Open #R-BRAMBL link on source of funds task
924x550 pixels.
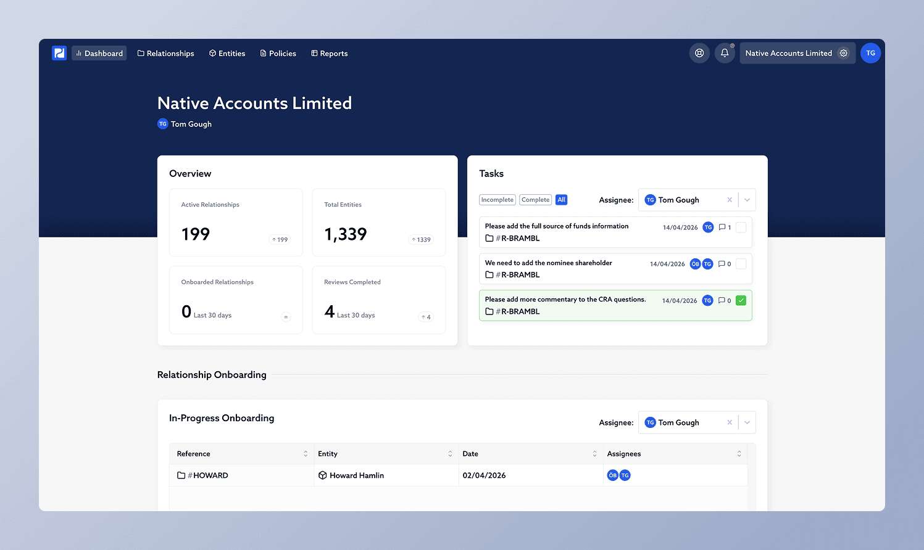point(512,238)
